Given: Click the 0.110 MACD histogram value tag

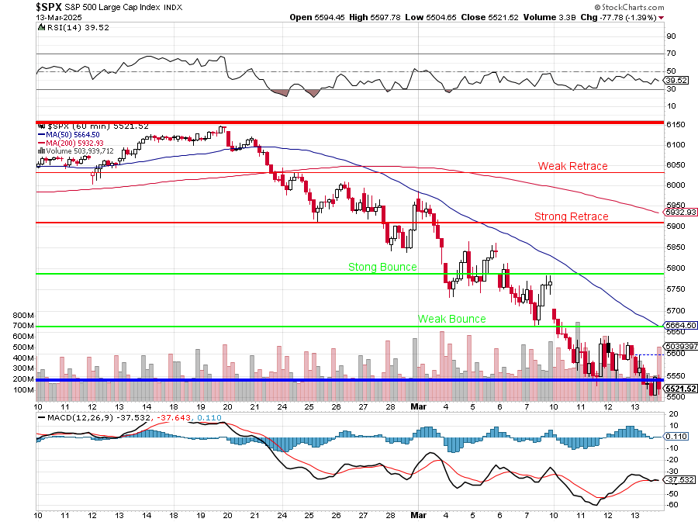Looking at the screenshot, I should coord(677,436).
